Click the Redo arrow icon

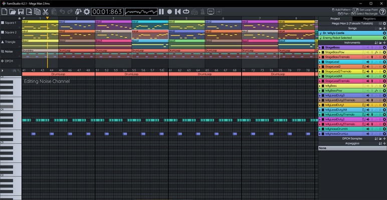70,11
